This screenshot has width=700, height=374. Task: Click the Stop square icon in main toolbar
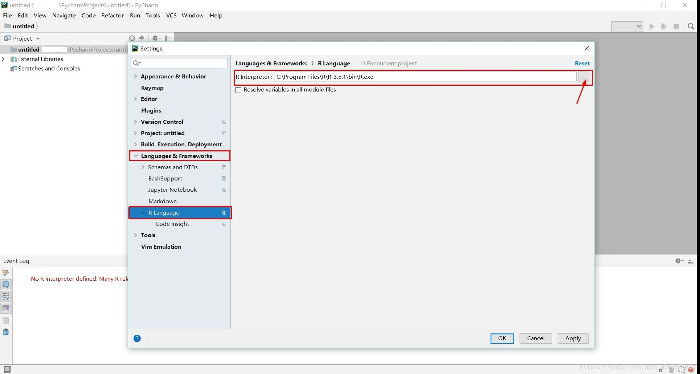[x=676, y=27]
